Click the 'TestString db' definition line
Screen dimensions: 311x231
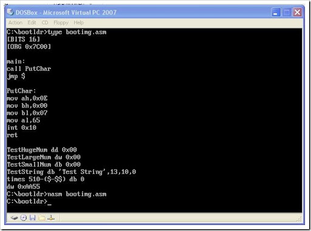click(71, 172)
